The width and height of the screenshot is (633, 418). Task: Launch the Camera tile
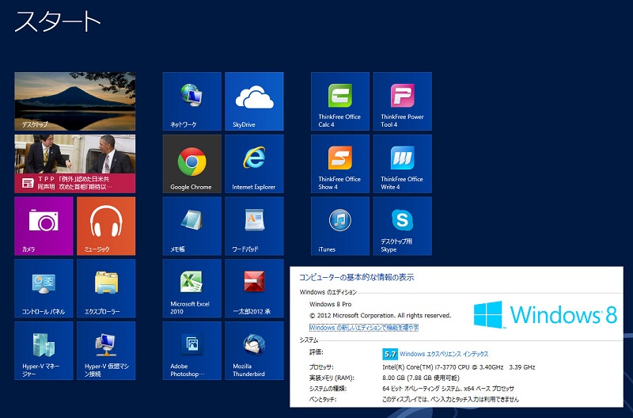(x=44, y=226)
